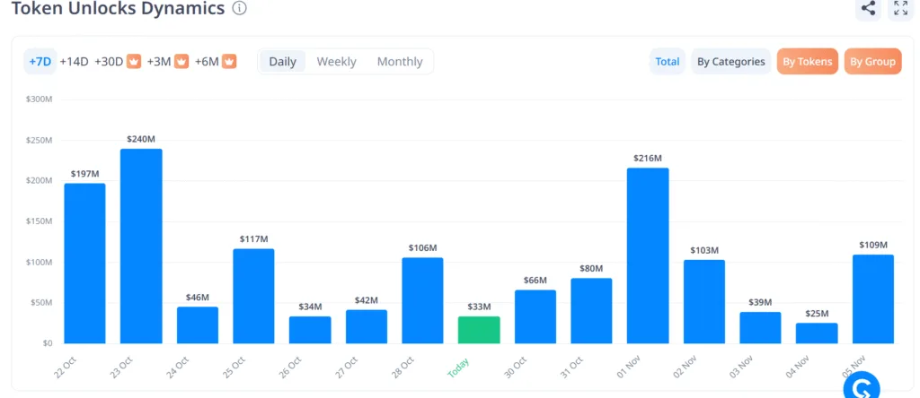Screen dimensions: 920x398
Task: Expand chart to fullscreen view
Action: (899, 9)
